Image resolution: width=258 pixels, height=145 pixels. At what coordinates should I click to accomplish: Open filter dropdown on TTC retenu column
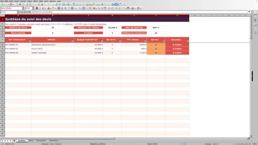point(145,41)
